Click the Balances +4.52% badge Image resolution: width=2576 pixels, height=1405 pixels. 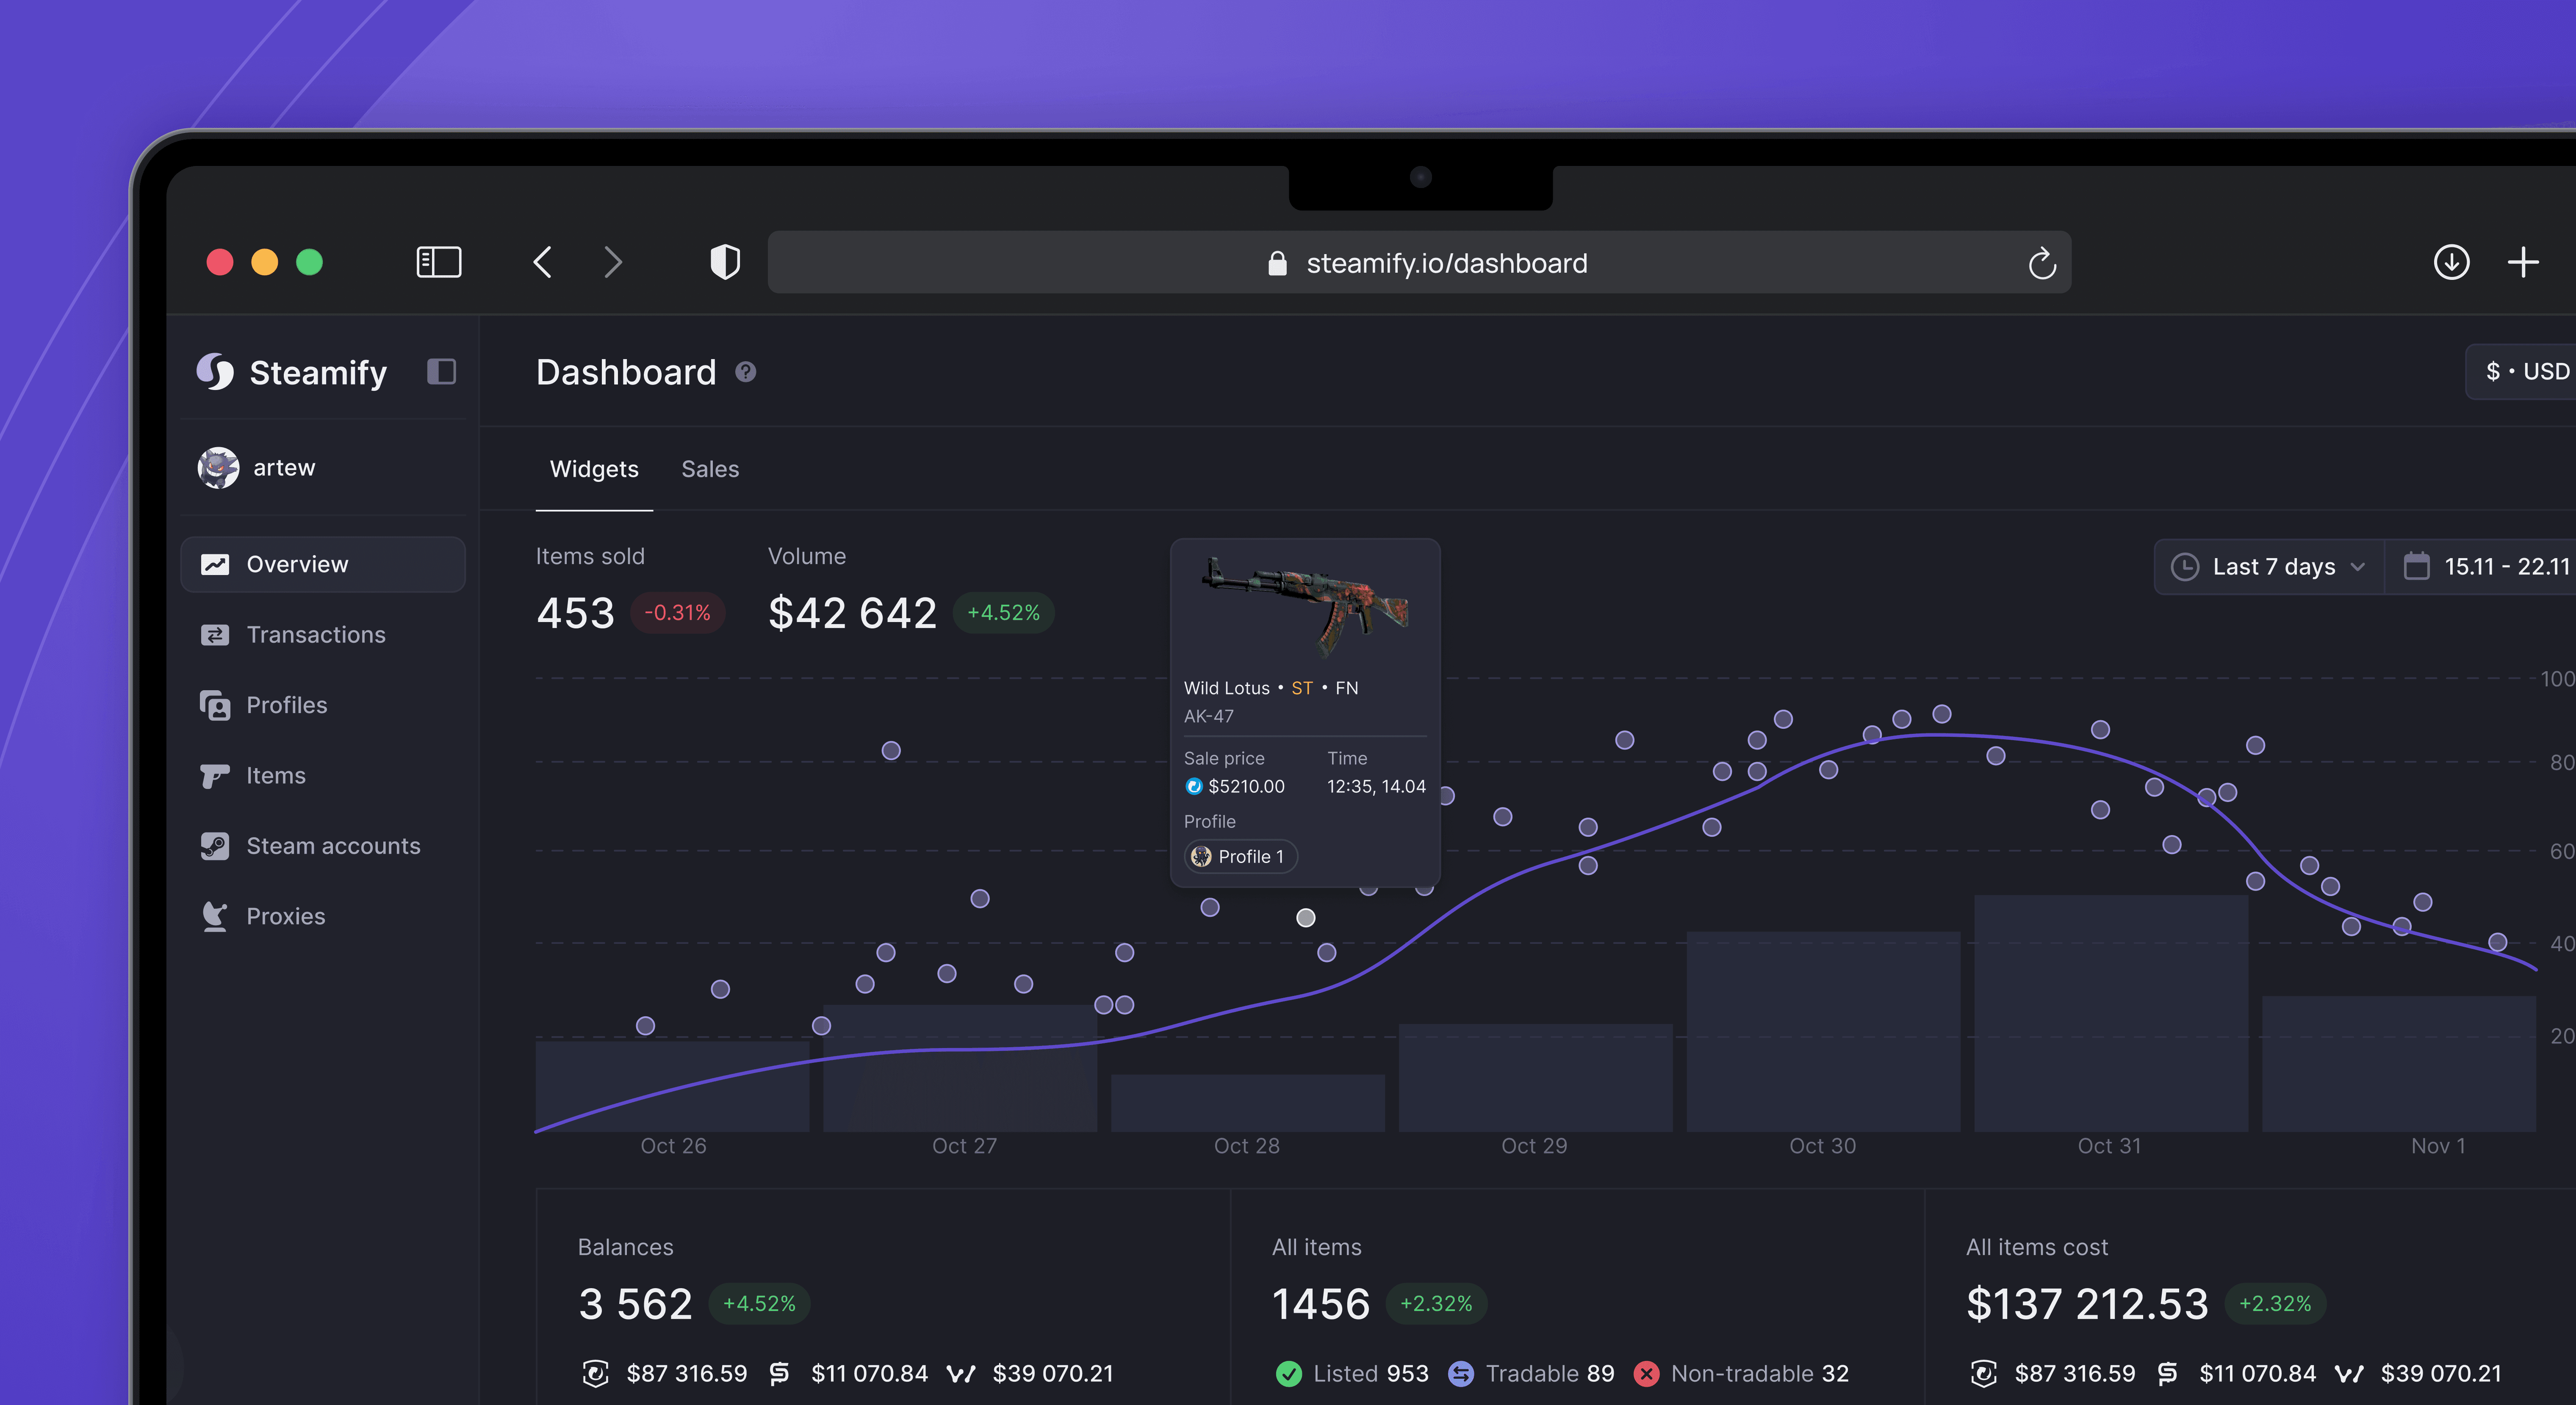759,1304
